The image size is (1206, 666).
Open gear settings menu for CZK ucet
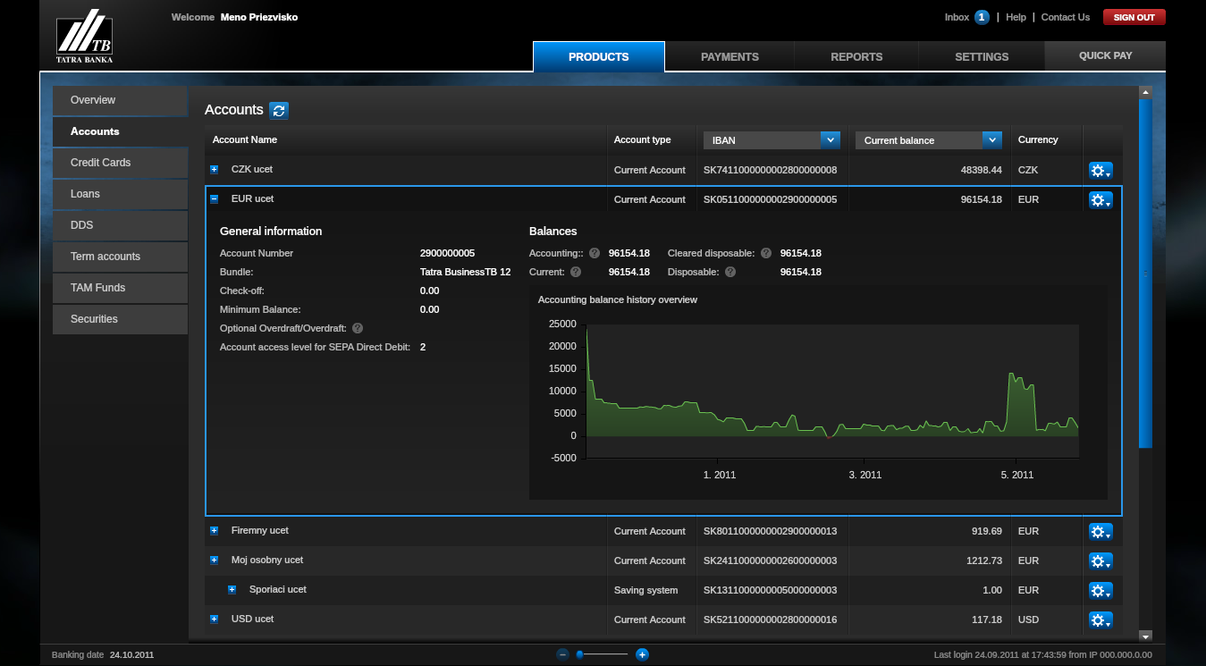(1101, 170)
